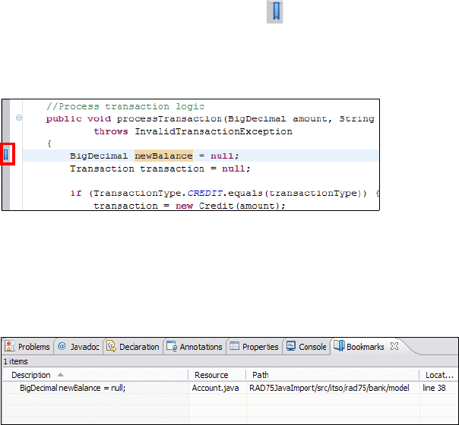
Task: Click the Properties tab icon
Action: point(235,346)
